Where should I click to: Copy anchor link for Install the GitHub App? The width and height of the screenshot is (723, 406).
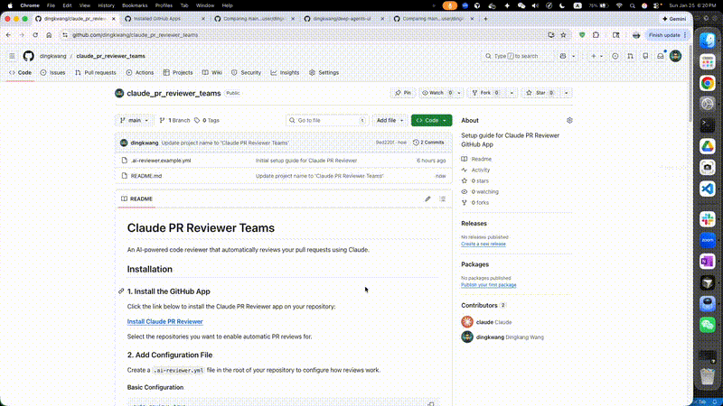[x=121, y=291]
